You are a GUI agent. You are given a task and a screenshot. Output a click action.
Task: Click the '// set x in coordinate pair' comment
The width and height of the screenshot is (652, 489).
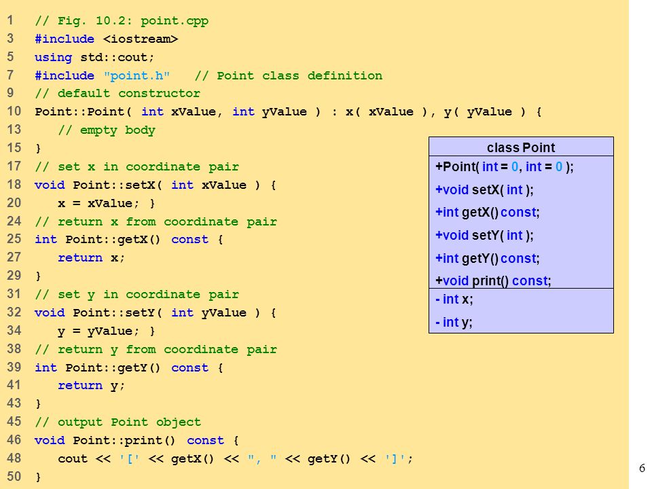tap(137, 167)
